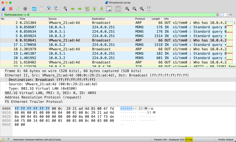Viewport: 236px width, 142px height.
Task: Start capturing packets with the shark fin icon
Action: (4, 9)
